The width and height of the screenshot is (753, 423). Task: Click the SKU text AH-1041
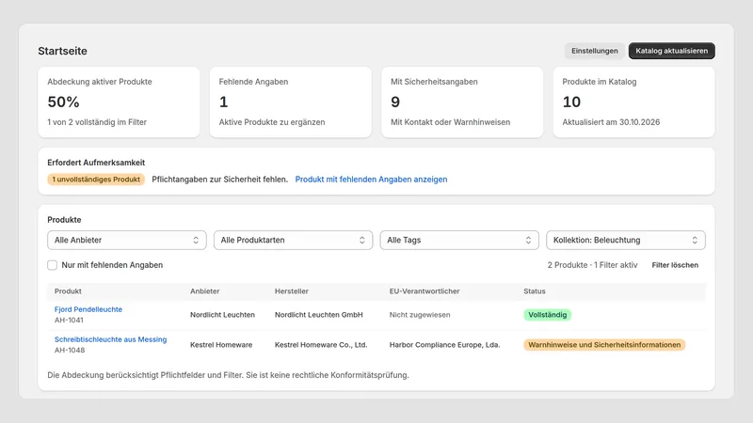point(69,321)
